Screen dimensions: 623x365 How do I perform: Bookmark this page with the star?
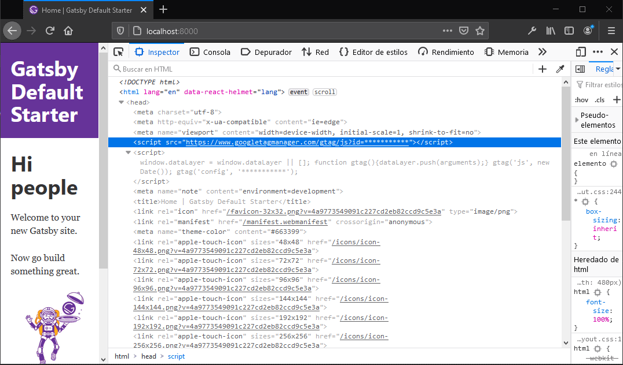coord(480,31)
